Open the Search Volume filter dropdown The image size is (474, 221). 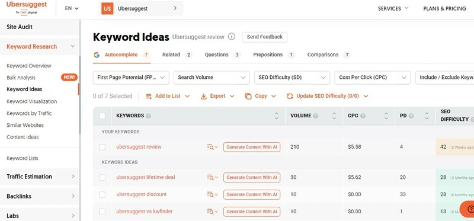click(212, 78)
